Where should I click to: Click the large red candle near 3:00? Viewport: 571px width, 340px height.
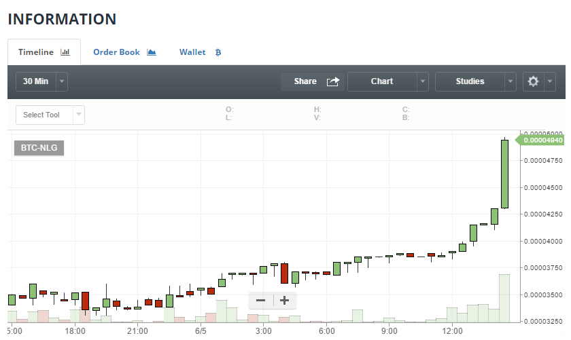pyautogui.click(x=284, y=273)
